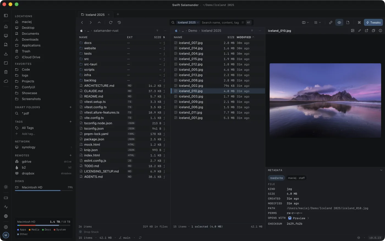
Task: Add a new smart folder with the plus
Action: pos(70,107)
